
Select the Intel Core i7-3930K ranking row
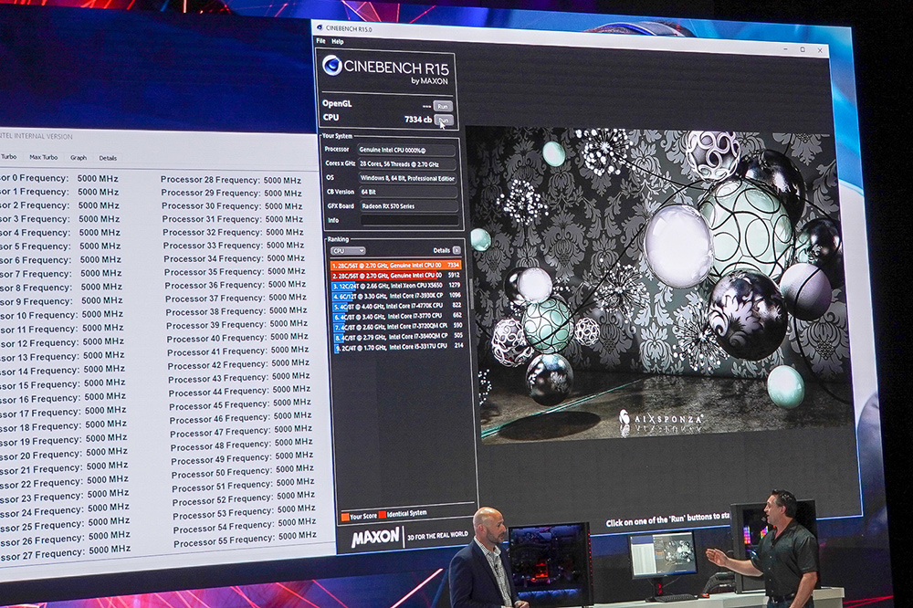(x=396, y=296)
